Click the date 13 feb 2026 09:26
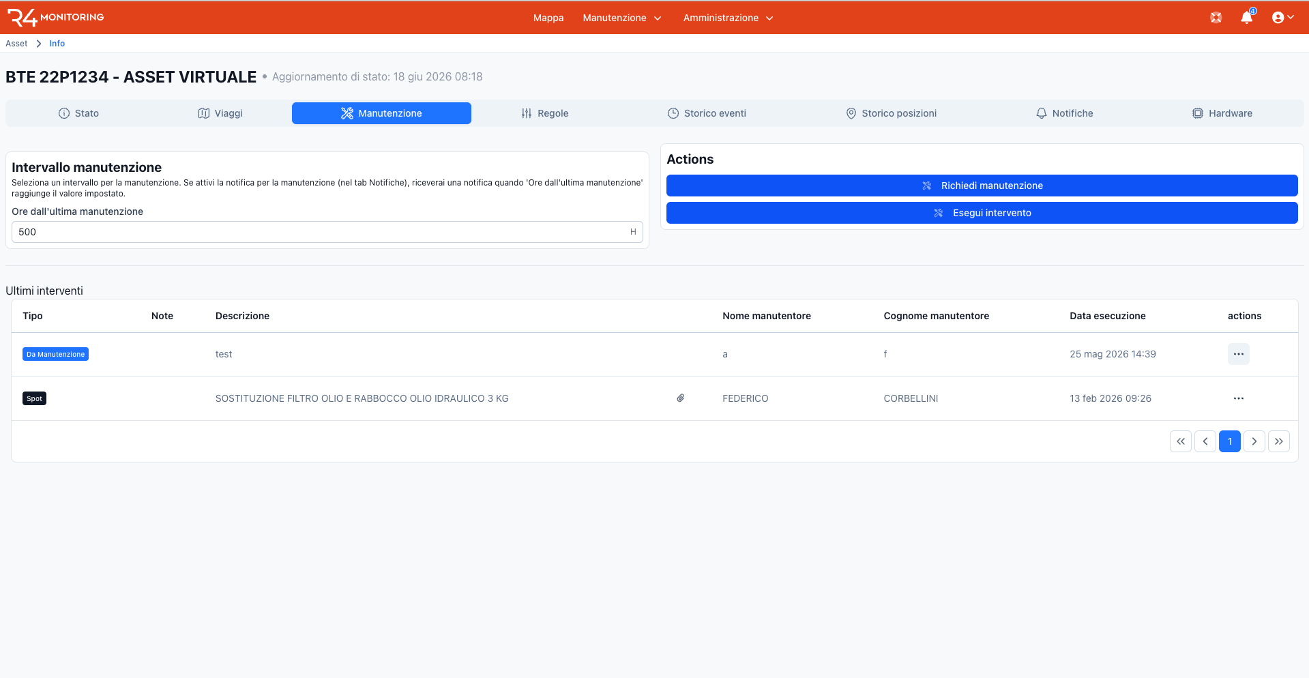 [x=1111, y=398]
